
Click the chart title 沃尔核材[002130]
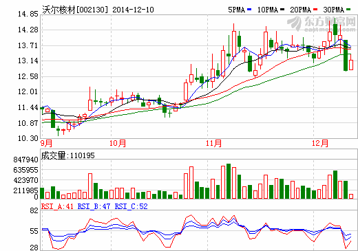coord(75,10)
